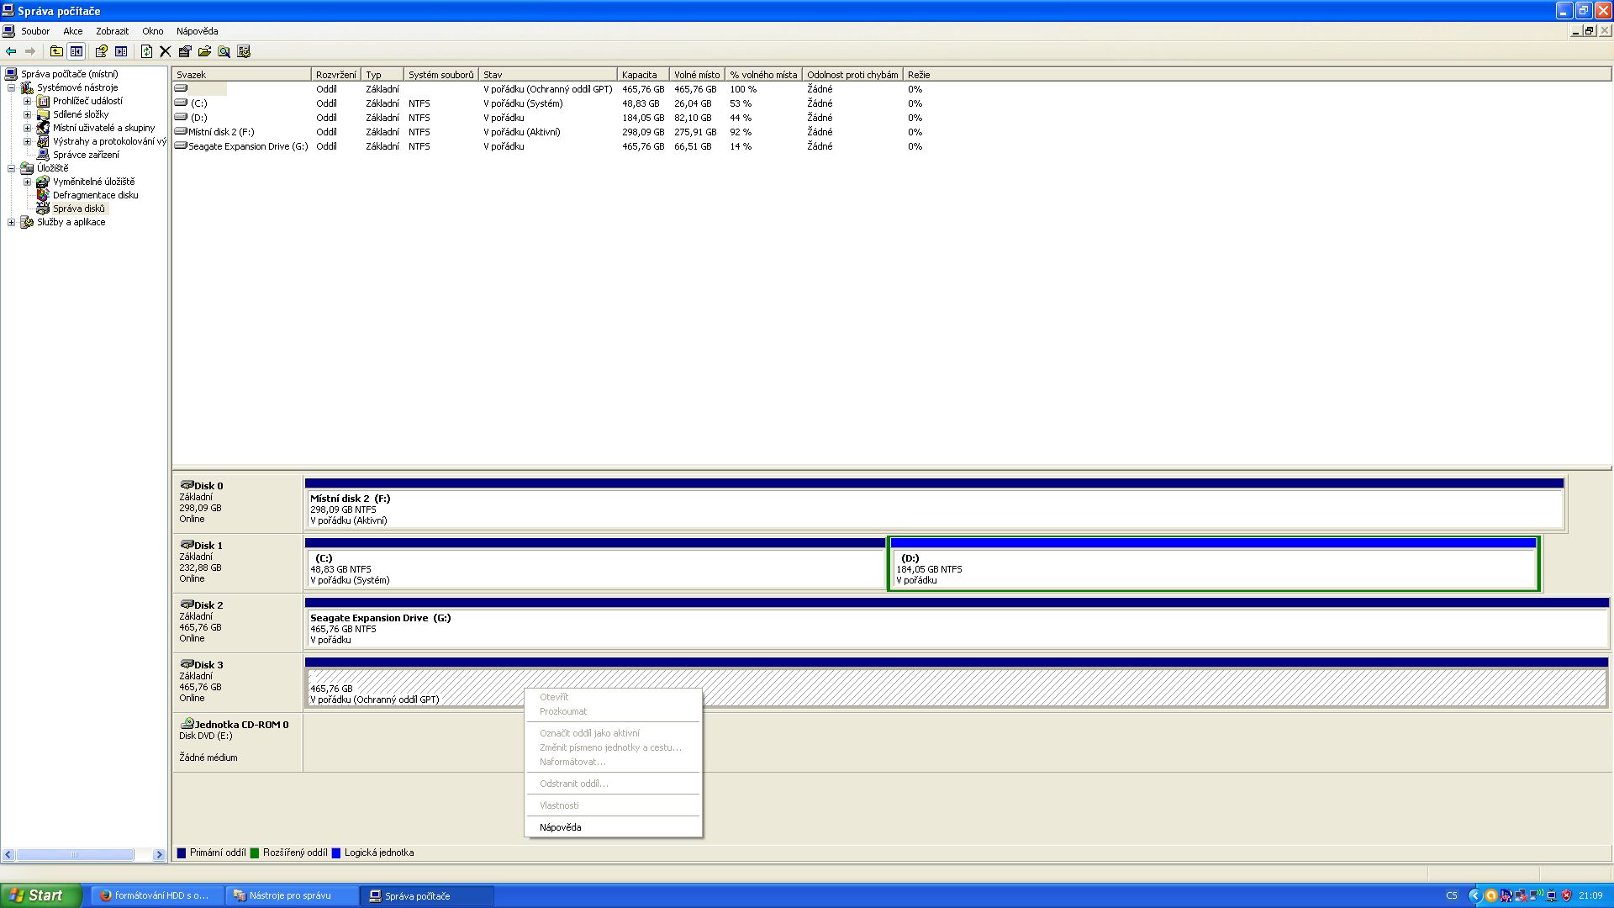Select Defragmentace disku in the tree
Image resolution: width=1614 pixels, height=908 pixels.
coord(95,195)
